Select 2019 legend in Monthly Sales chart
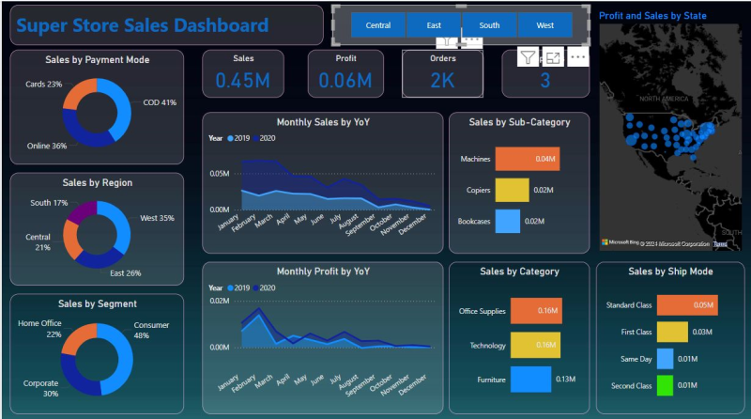 237,138
